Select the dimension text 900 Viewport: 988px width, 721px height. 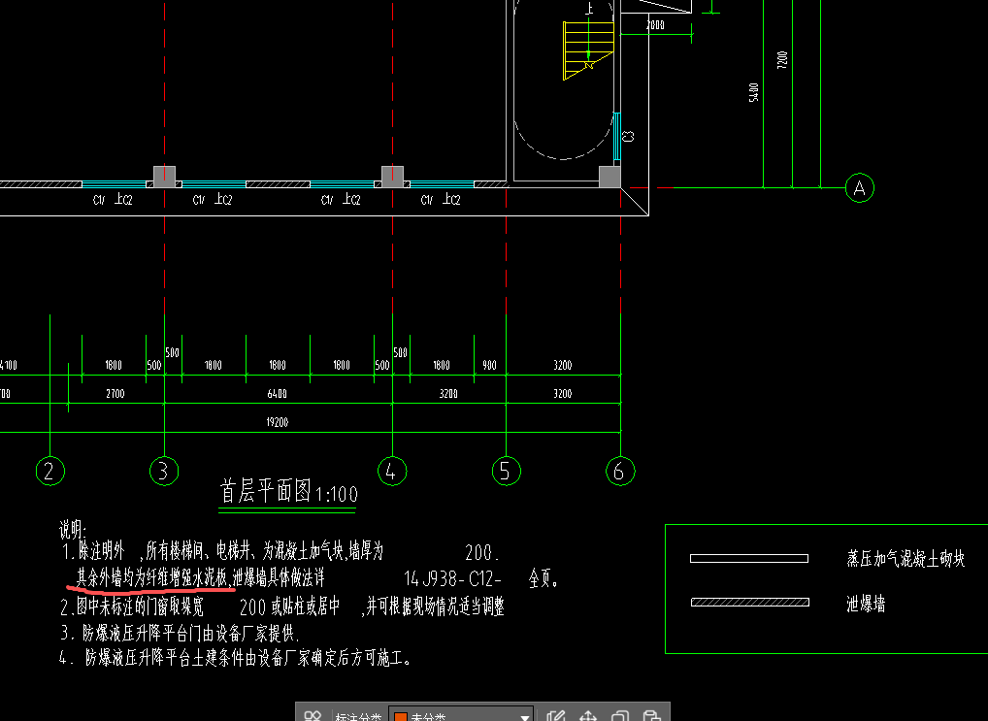tap(489, 366)
